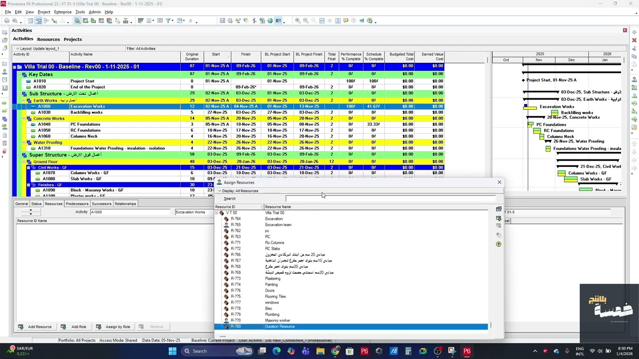Screen dimensions: 639x359
Task: Click the Timescale toolbar icon
Action: 160,21
